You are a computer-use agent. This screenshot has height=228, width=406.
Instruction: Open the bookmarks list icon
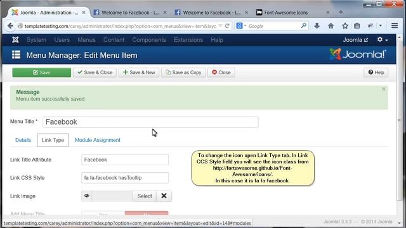coord(357,25)
